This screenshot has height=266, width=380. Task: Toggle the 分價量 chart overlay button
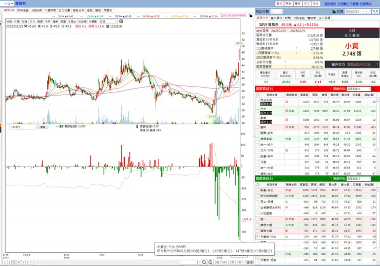[92, 22]
